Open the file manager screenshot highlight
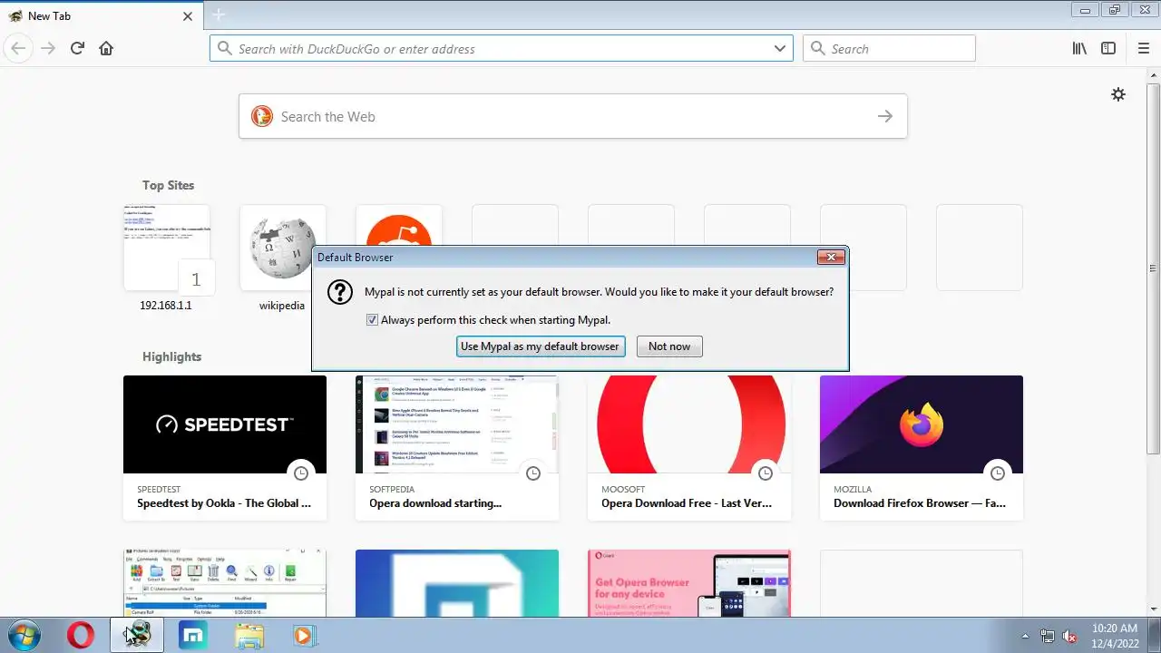Viewport: 1161px width, 653px height. pos(225,583)
